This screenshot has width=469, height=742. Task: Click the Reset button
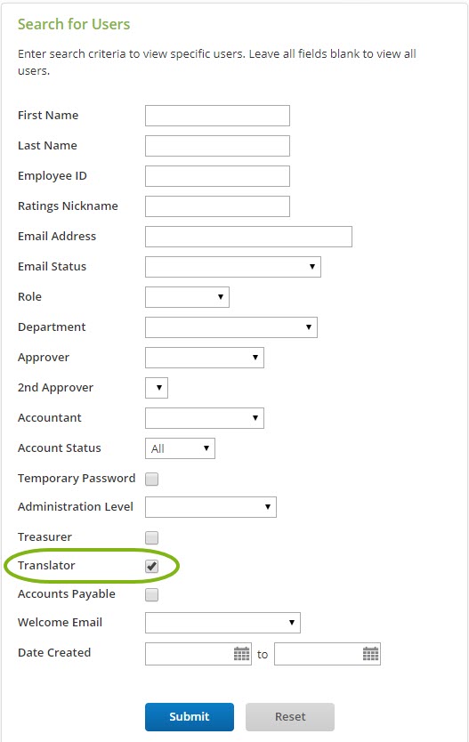click(290, 717)
